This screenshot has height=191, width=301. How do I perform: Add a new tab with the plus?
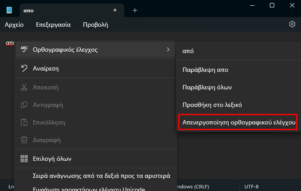135,11
